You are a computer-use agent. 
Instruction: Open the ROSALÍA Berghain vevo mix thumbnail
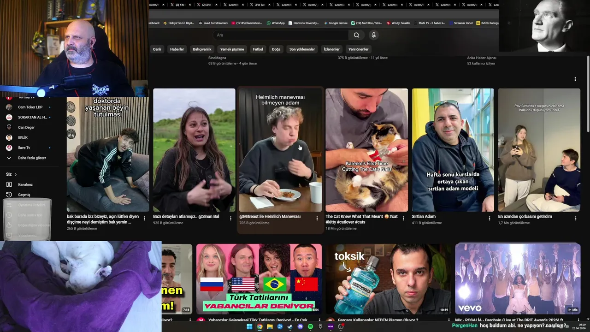[518, 279]
